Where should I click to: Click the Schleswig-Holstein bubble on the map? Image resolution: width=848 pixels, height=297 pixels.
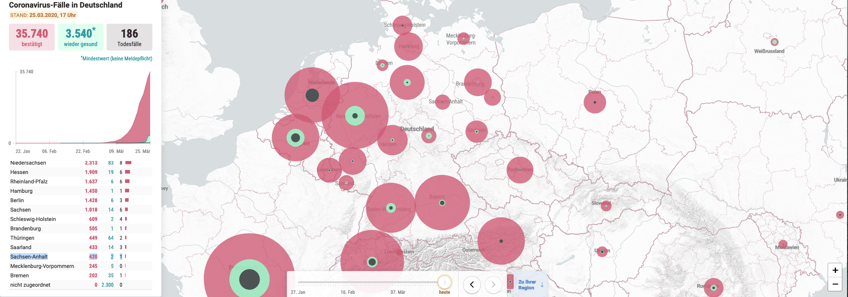pyautogui.click(x=402, y=25)
